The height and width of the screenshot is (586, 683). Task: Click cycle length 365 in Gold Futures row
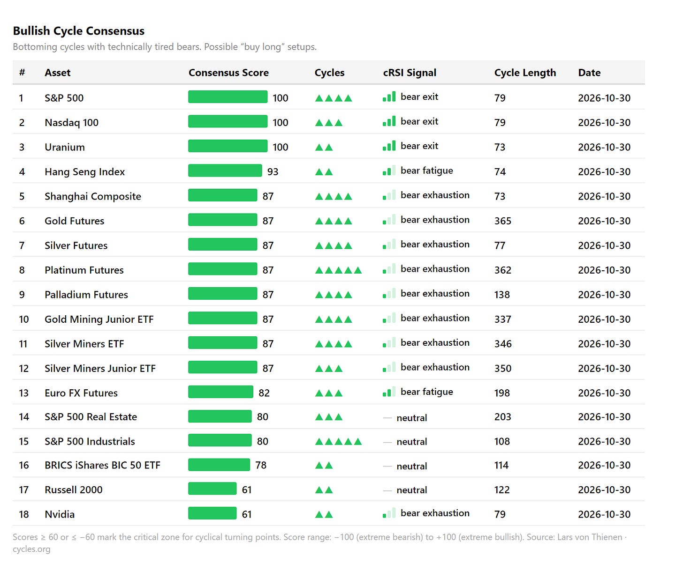tap(503, 221)
